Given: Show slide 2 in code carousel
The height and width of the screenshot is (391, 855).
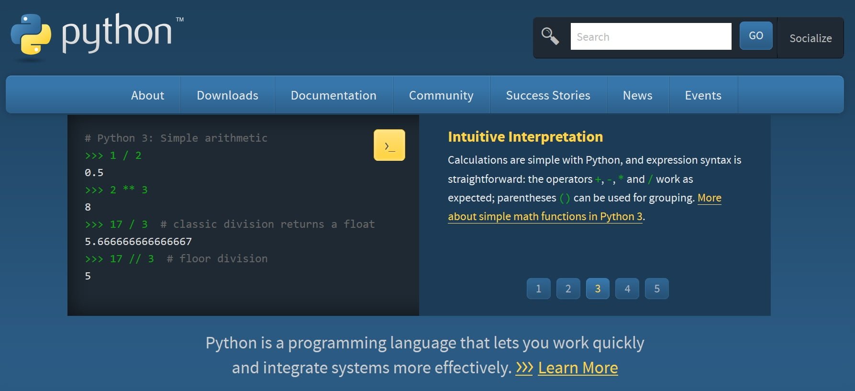Looking at the screenshot, I should point(568,289).
